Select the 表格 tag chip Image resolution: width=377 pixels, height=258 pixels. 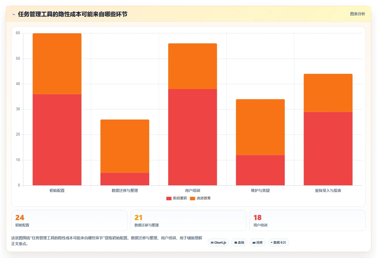coord(239,242)
